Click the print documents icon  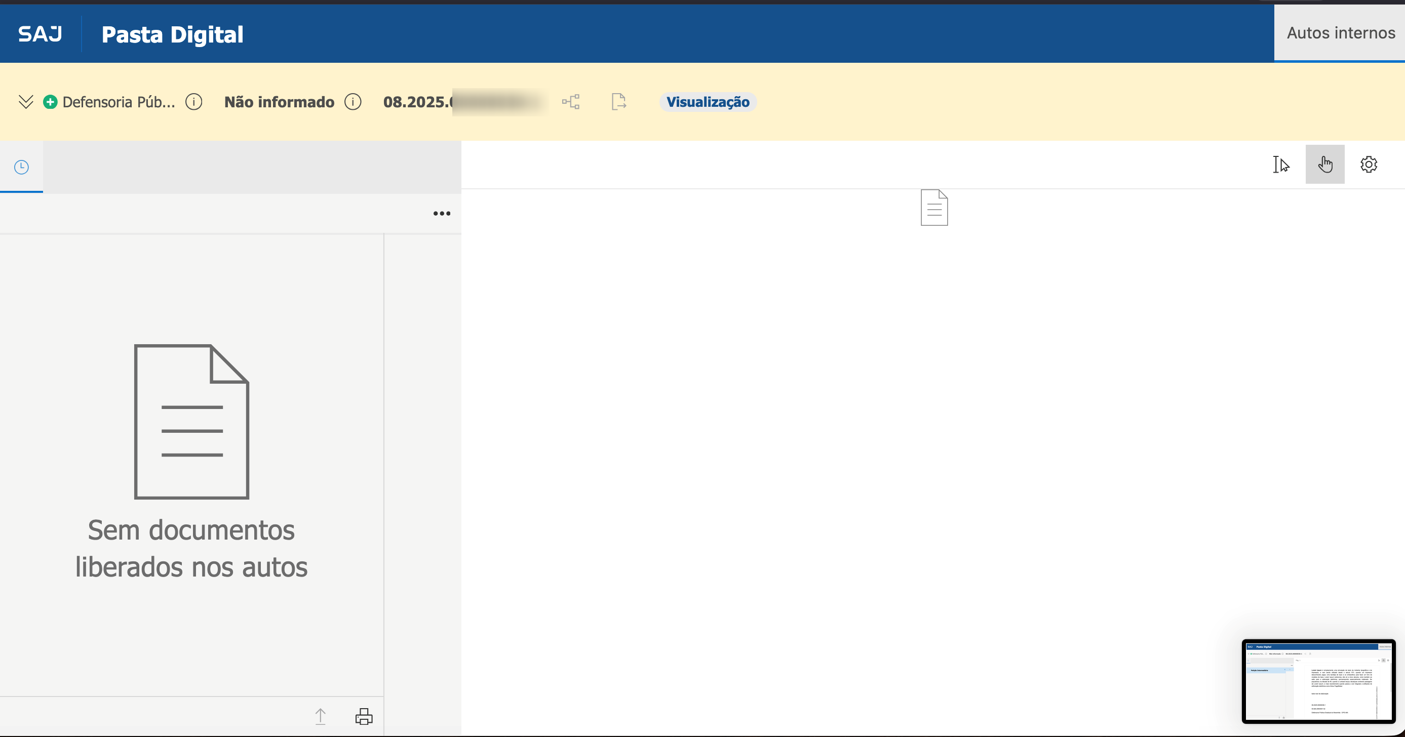(364, 716)
